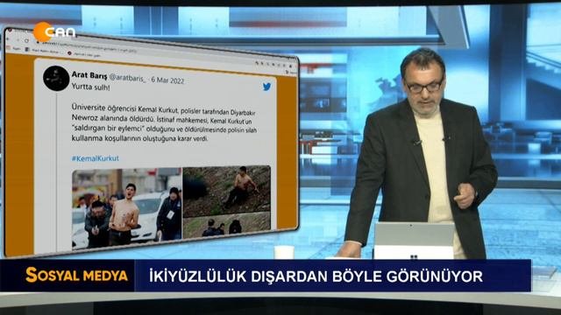
Task: Click the headline 'İKİYÜZLÜLÜK DIŞARDAN BÖYLE GÖRÜNÜYOR'
Action: (316, 276)
